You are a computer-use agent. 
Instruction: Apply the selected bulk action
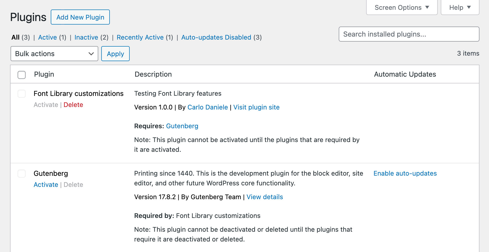coord(115,54)
